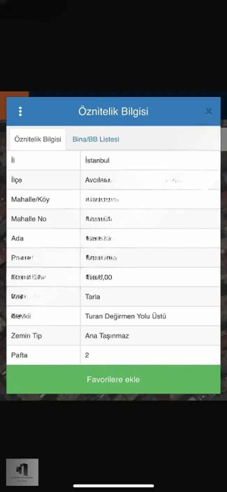This screenshot has height=492, width=227.
Task: Click the İlçe row label
Action: [16, 180]
